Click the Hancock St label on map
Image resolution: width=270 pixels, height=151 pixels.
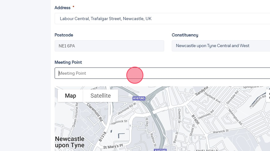click(119, 121)
